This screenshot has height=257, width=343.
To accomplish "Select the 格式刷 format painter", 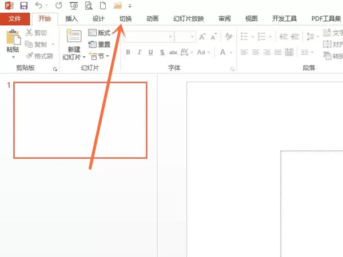I will (x=39, y=56).
